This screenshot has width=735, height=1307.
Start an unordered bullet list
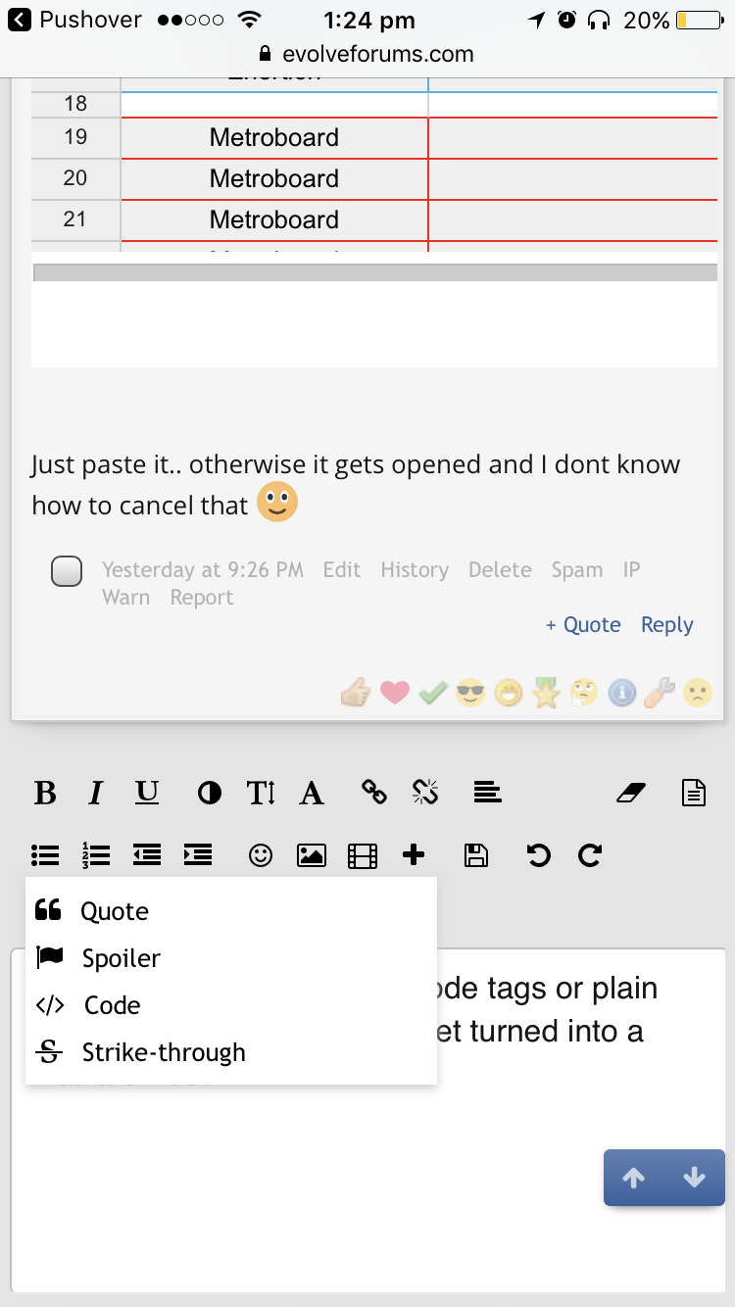[45, 855]
